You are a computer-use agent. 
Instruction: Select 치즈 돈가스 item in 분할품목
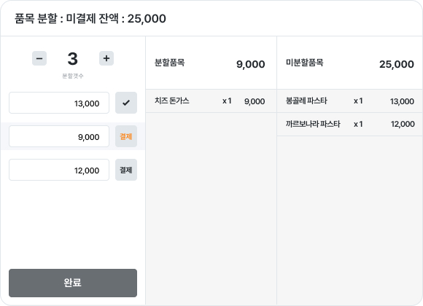tap(211, 101)
